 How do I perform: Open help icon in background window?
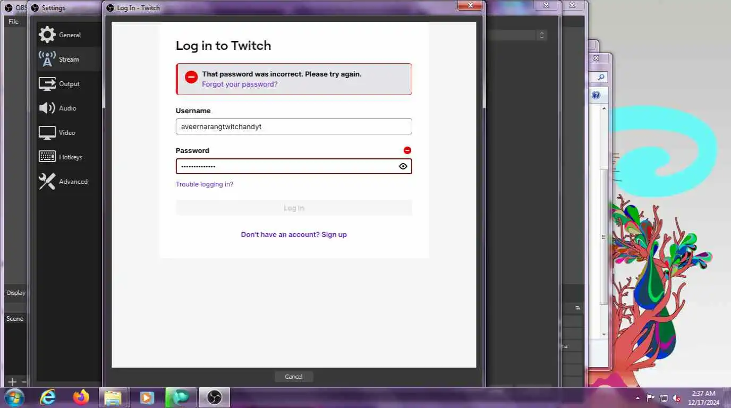pos(596,95)
